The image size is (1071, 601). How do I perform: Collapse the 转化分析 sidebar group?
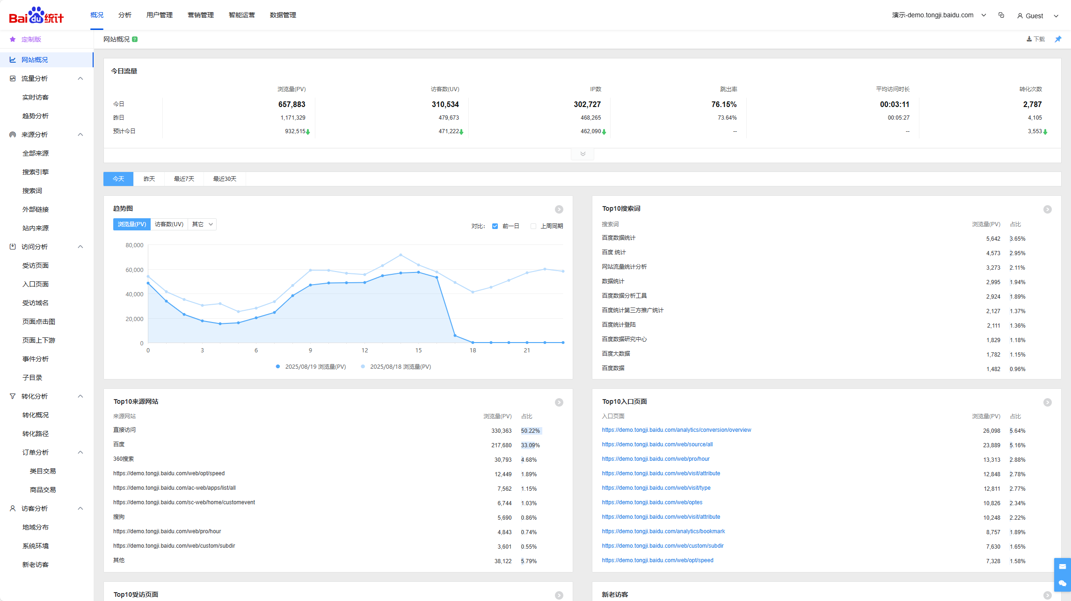click(80, 396)
